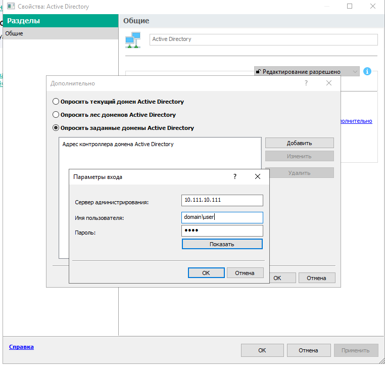
Task: Click the help question mark in Параметры входа
Action: [x=235, y=176]
